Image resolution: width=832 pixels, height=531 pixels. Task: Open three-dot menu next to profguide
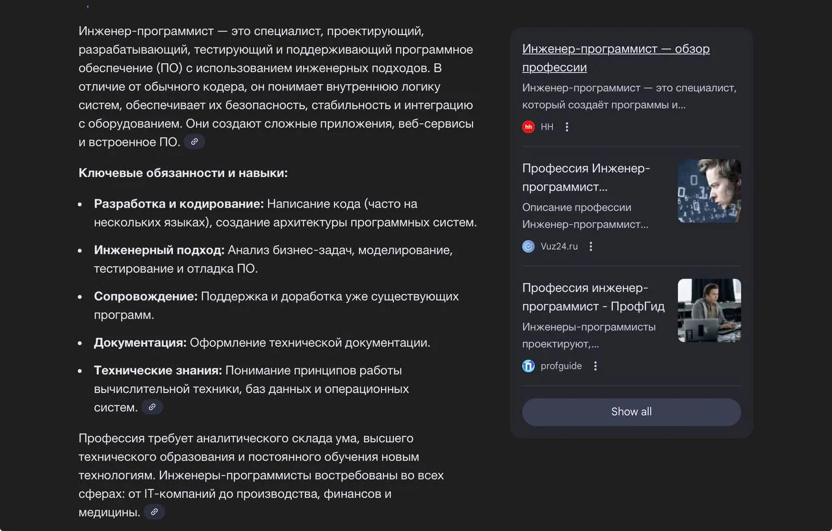click(x=595, y=366)
